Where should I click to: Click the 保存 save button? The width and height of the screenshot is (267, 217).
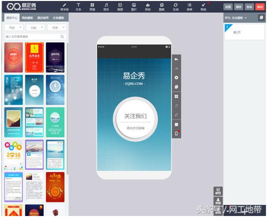point(238,7)
